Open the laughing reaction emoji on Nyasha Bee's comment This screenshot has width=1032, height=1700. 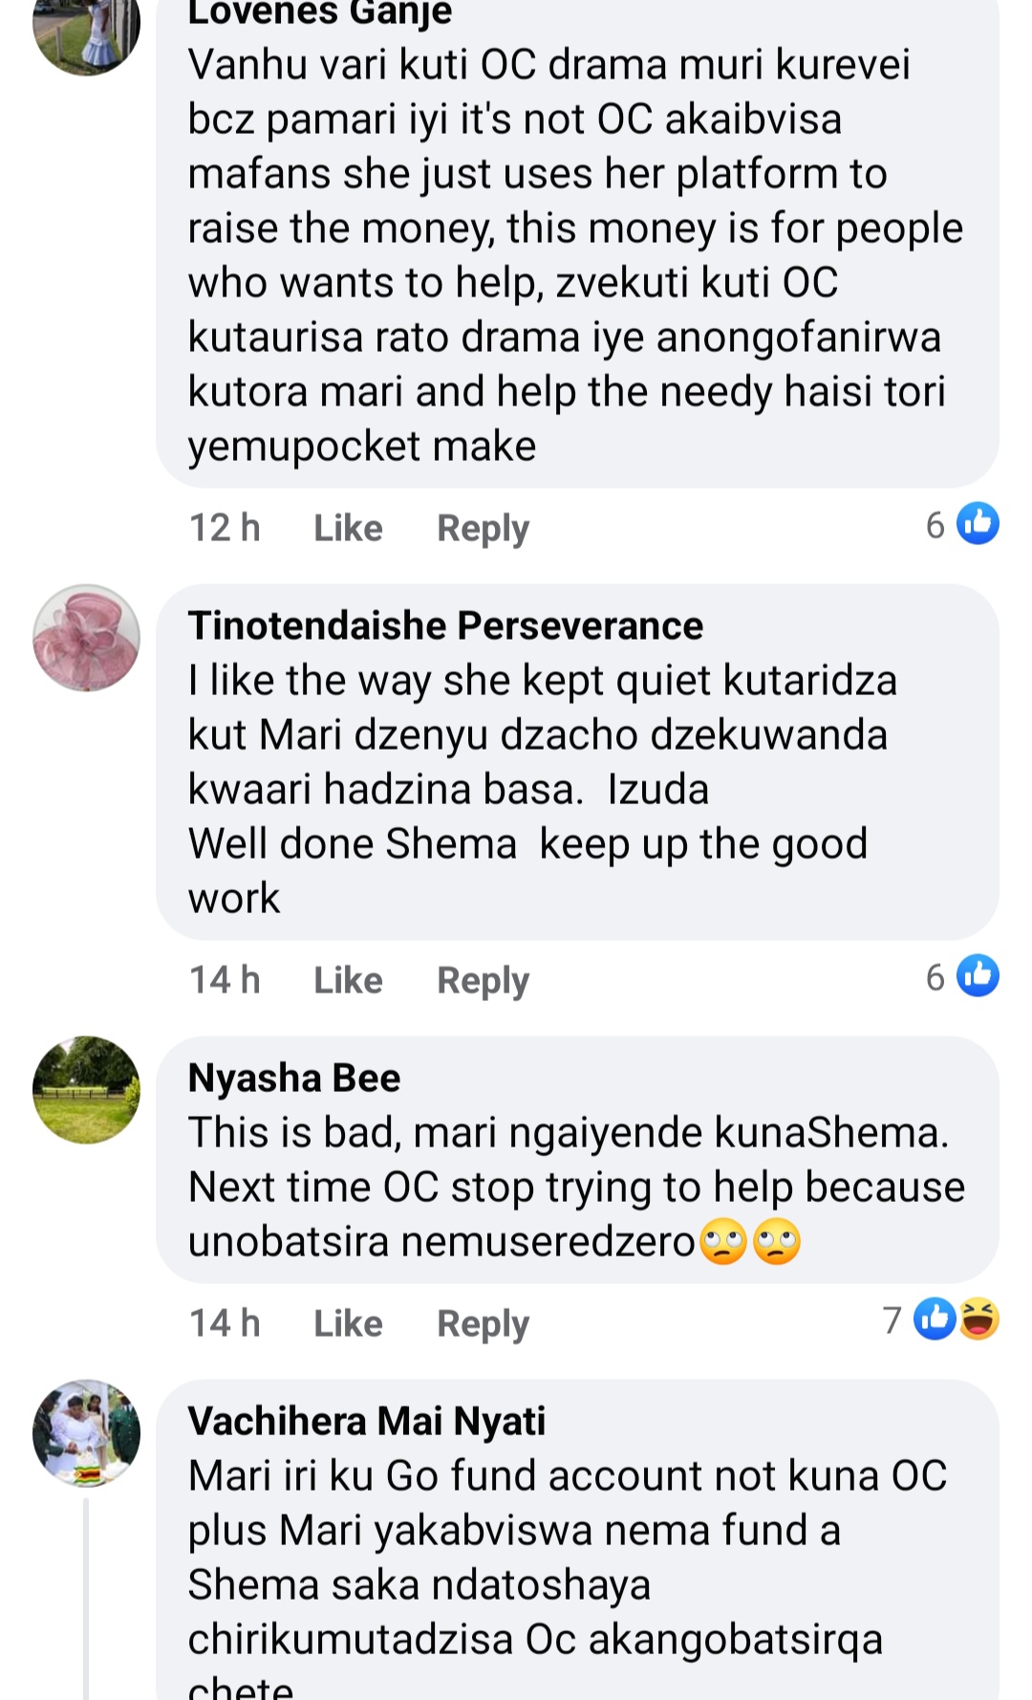(x=978, y=1319)
